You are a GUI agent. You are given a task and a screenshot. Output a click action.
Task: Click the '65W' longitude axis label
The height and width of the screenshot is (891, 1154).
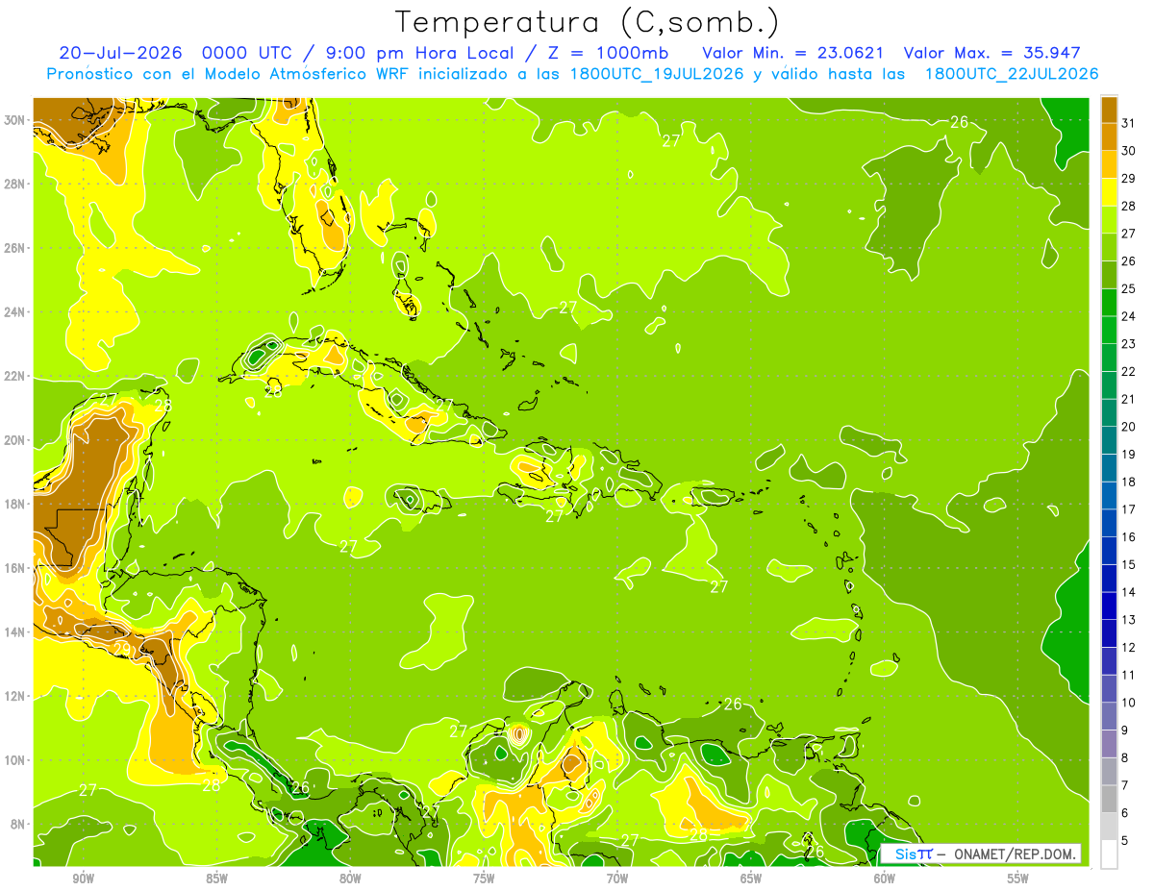coord(751,879)
